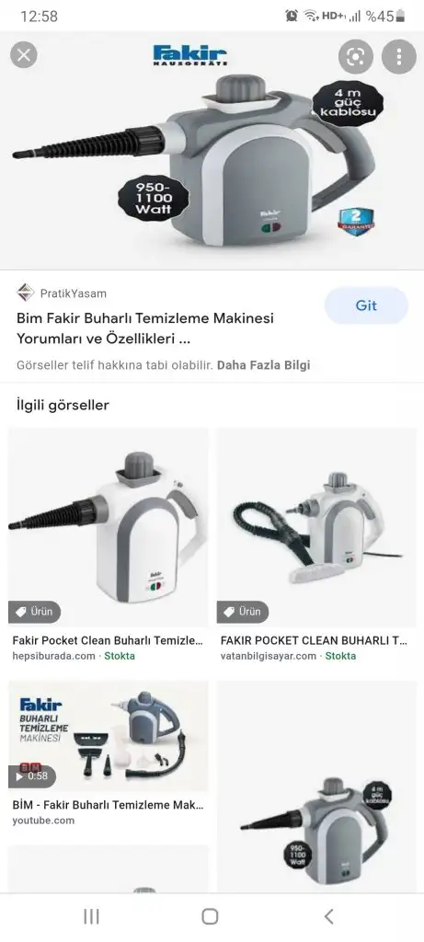The width and height of the screenshot is (424, 942).
Task: Open the 950-1100 Watt related image
Action: click(x=316, y=787)
